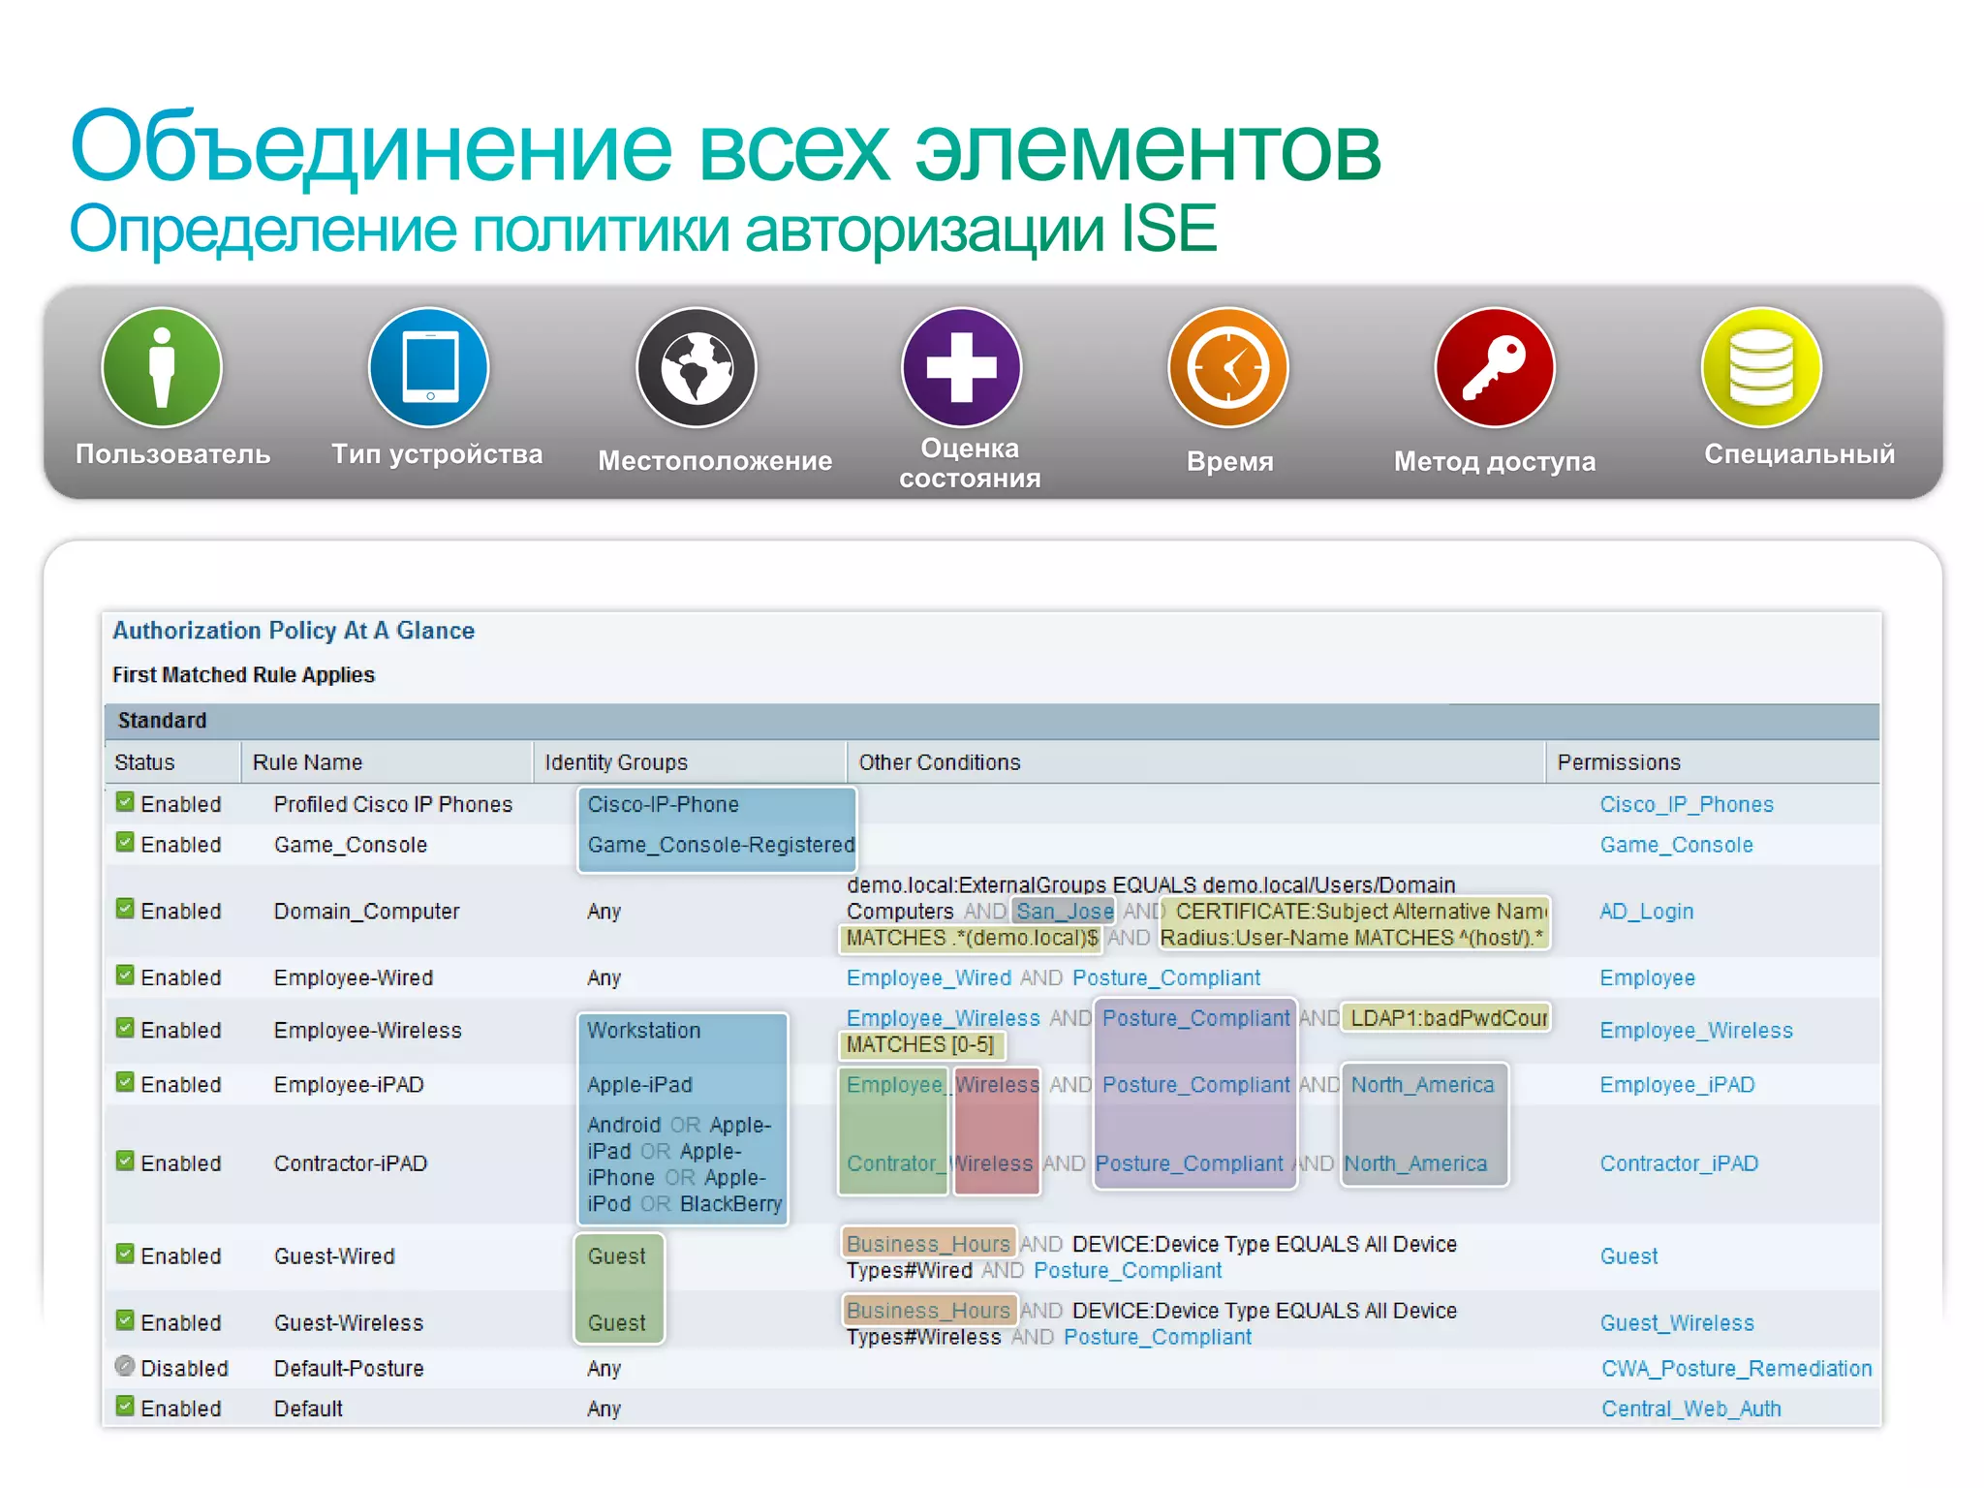Click Posture_Compliant in Employee-Wired row
The height and width of the screenshot is (1488, 1984).
(1166, 978)
